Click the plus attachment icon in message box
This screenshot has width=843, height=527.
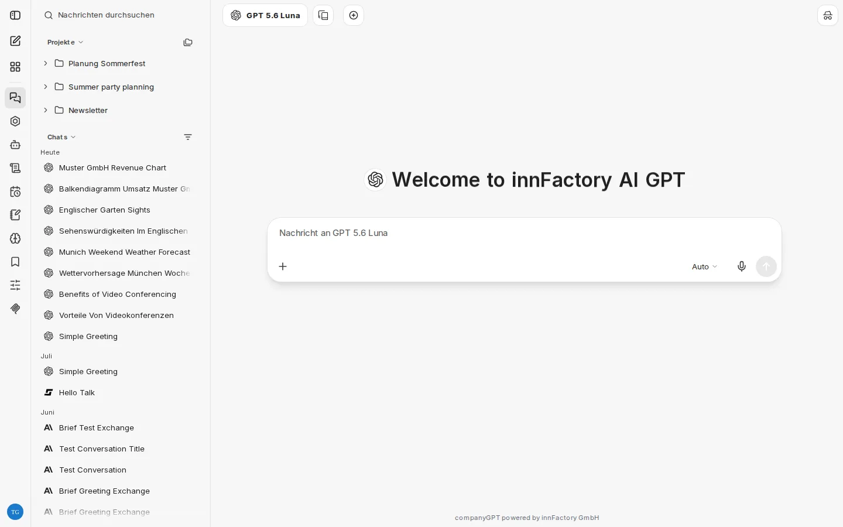283,266
